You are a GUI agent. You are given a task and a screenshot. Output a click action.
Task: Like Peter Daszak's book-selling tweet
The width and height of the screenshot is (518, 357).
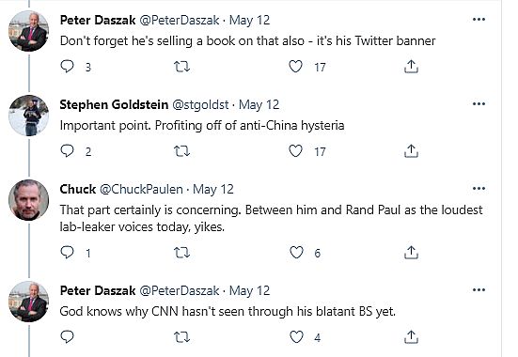pos(295,67)
